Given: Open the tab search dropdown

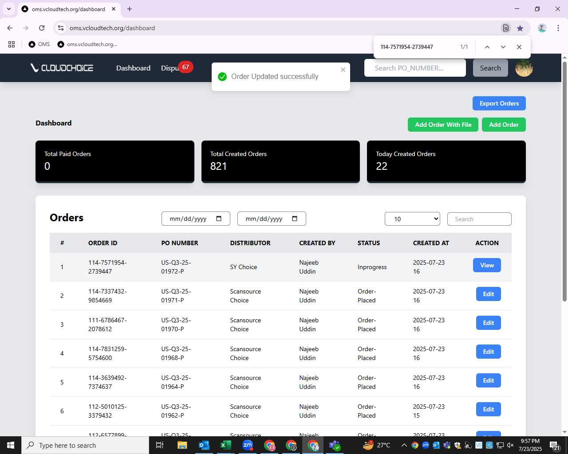Looking at the screenshot, I should pos(9,9).
